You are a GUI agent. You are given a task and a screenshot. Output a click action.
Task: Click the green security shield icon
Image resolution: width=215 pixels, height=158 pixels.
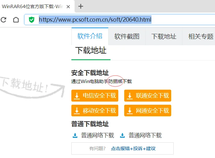(x=32, y=20)
